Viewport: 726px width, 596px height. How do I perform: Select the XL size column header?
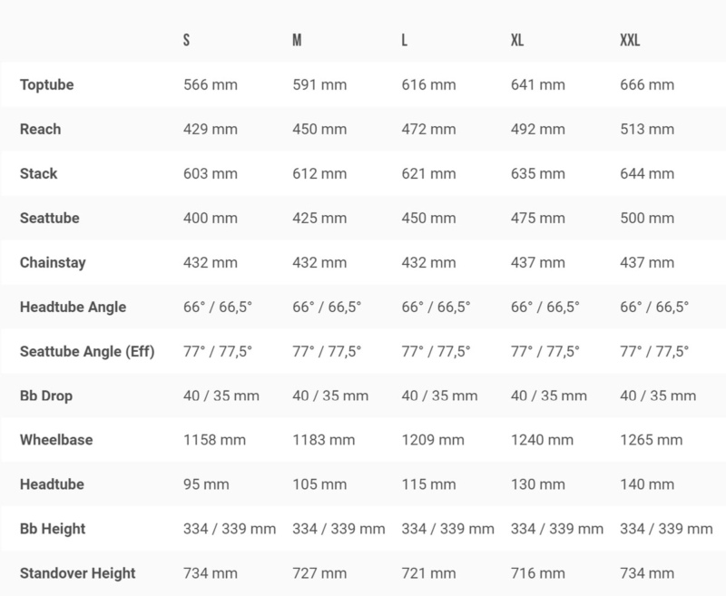point(517,42)
